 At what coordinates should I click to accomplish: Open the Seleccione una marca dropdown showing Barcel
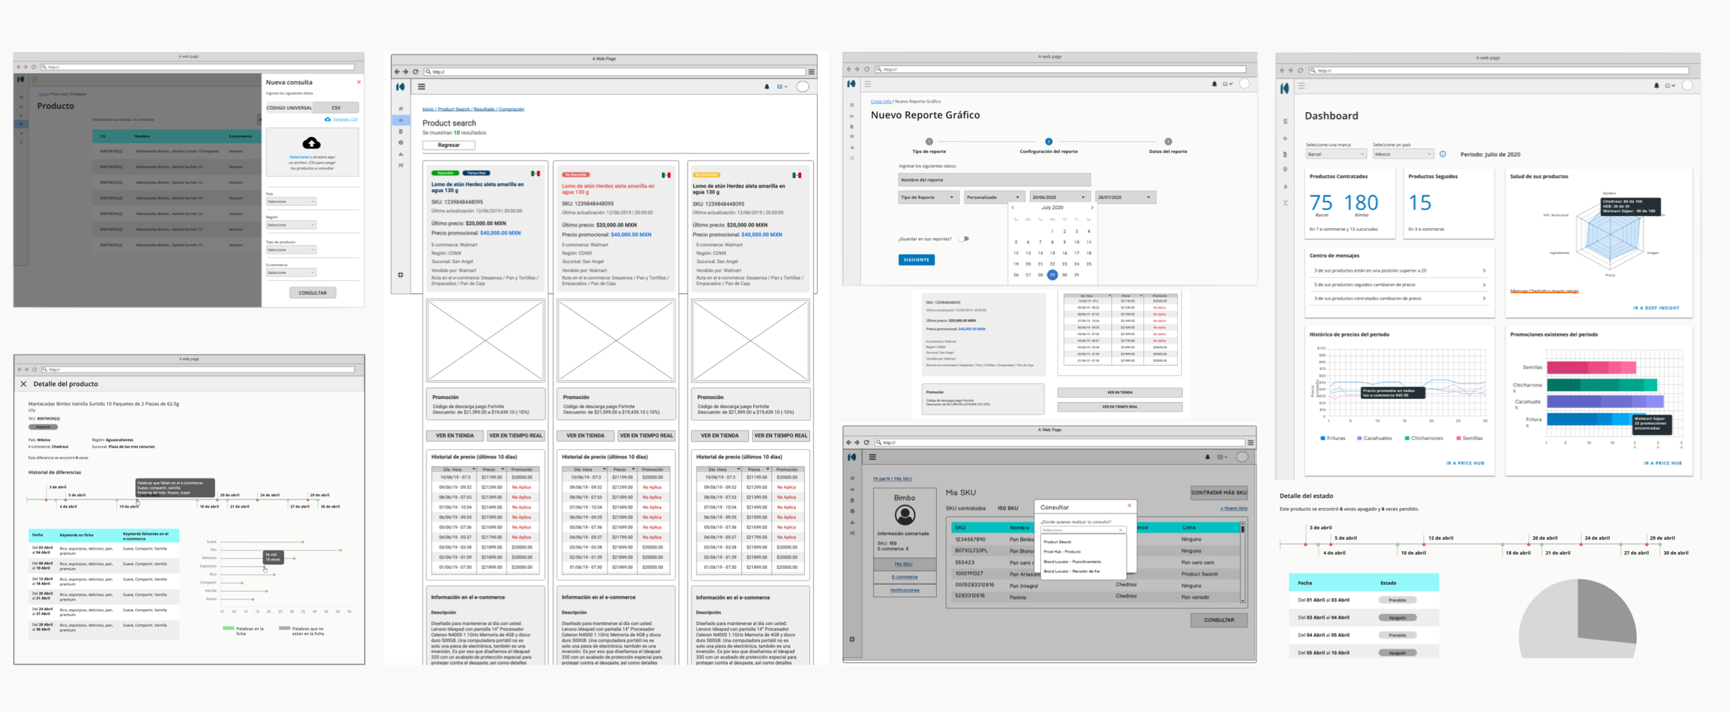pyautogui.click(x=1335, y=154)
